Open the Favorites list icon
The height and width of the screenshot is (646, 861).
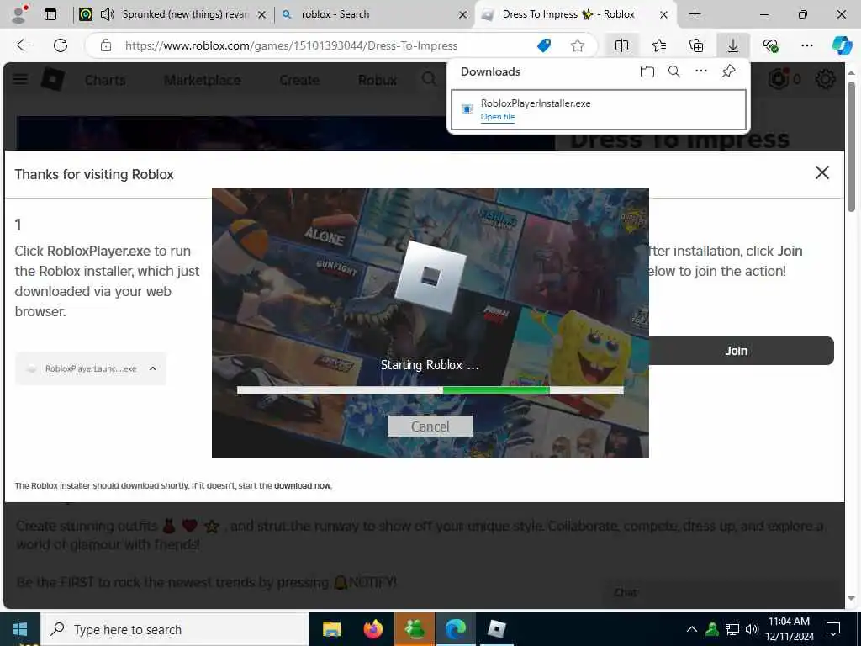click(x=659, y=45)
